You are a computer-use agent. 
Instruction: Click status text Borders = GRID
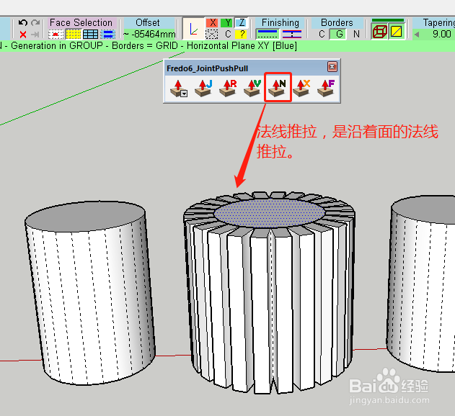point(145,46)
